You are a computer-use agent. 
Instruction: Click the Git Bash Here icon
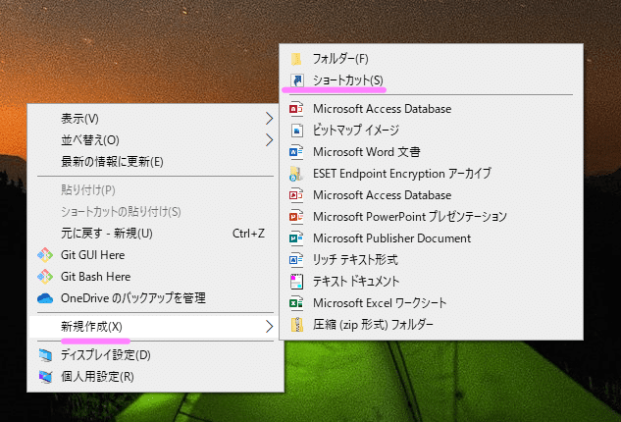pyautogui.click(x=45, y=276)
